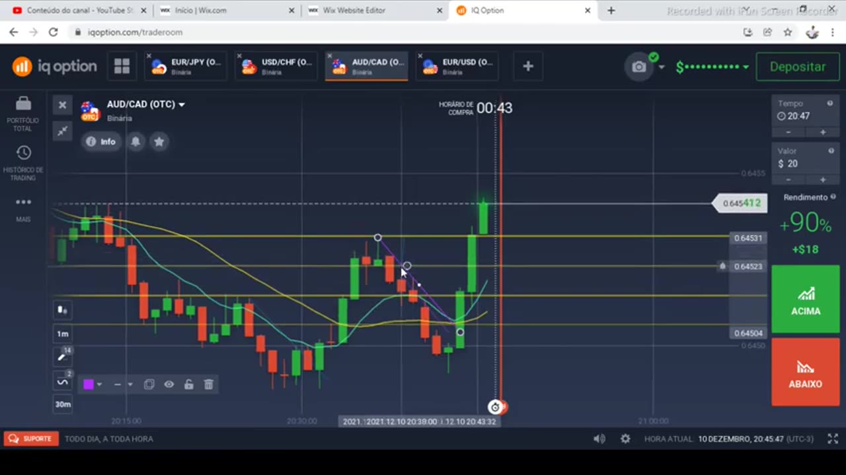Open the indicators wave icon
Screen dimensions: 846x475
tap(62, 381)
